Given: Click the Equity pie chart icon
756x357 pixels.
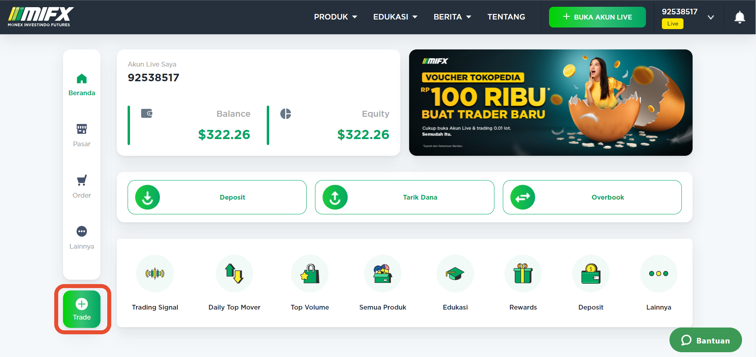Looking at the screenshot, I should (285, 114).
